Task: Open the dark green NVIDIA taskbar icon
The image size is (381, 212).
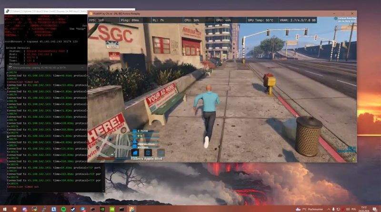Action: (x=102, y=209)
